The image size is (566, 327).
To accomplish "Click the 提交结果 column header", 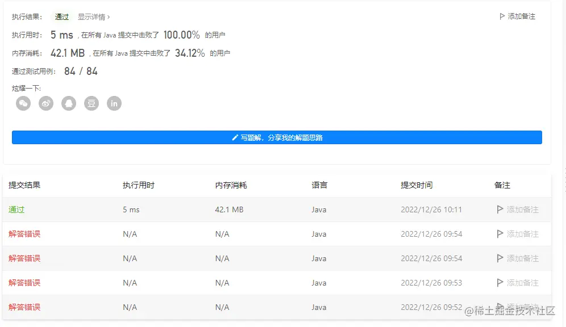I will pyautogui.click(x=24, y=185).
